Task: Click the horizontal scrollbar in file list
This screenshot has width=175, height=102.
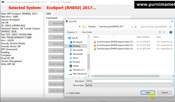Action: point(126,76)
